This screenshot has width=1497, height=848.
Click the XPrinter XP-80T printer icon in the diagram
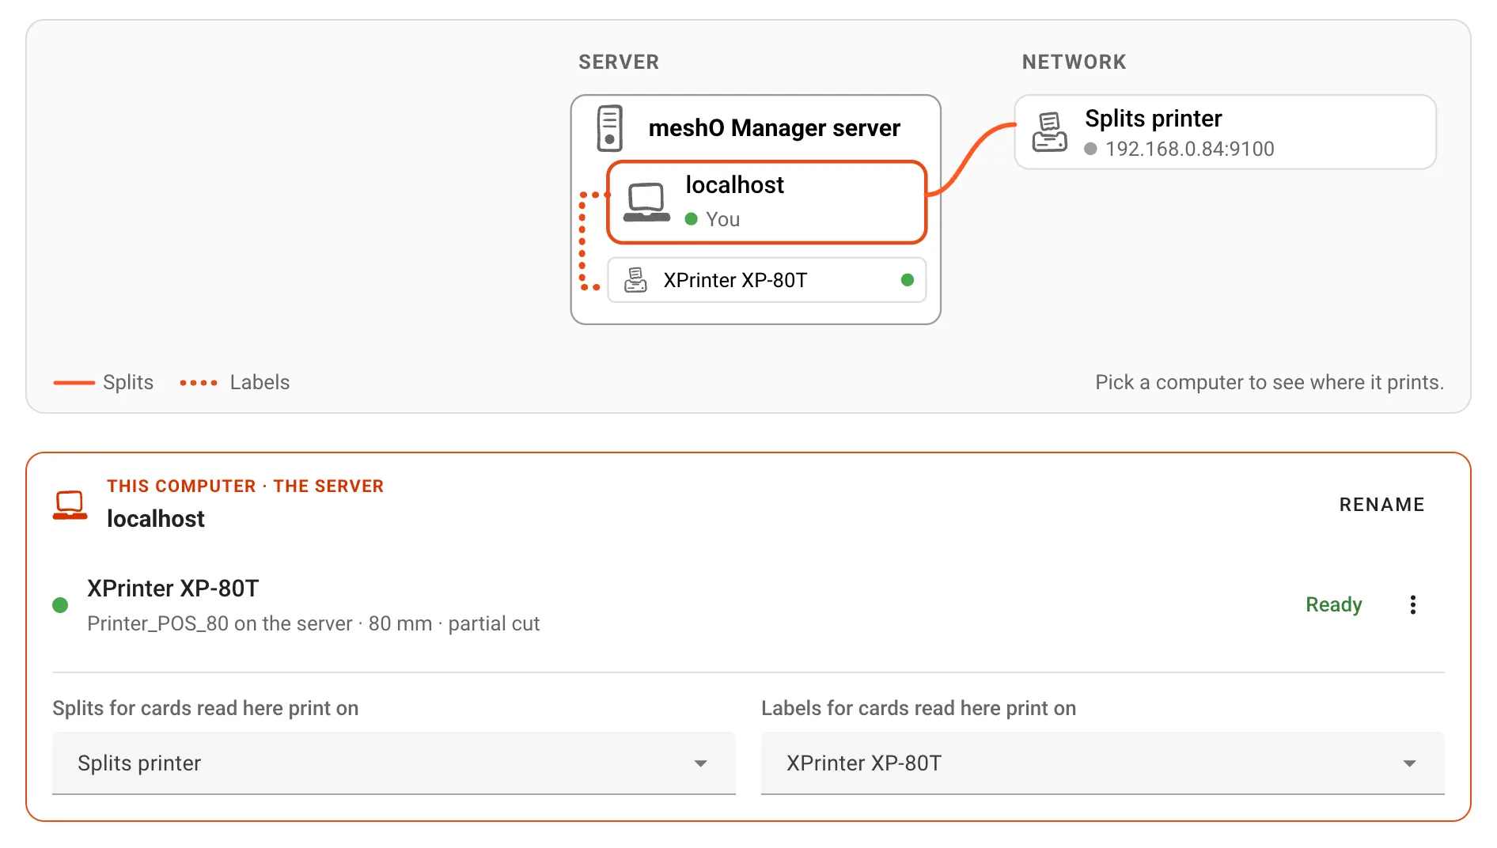pos(635,280)
